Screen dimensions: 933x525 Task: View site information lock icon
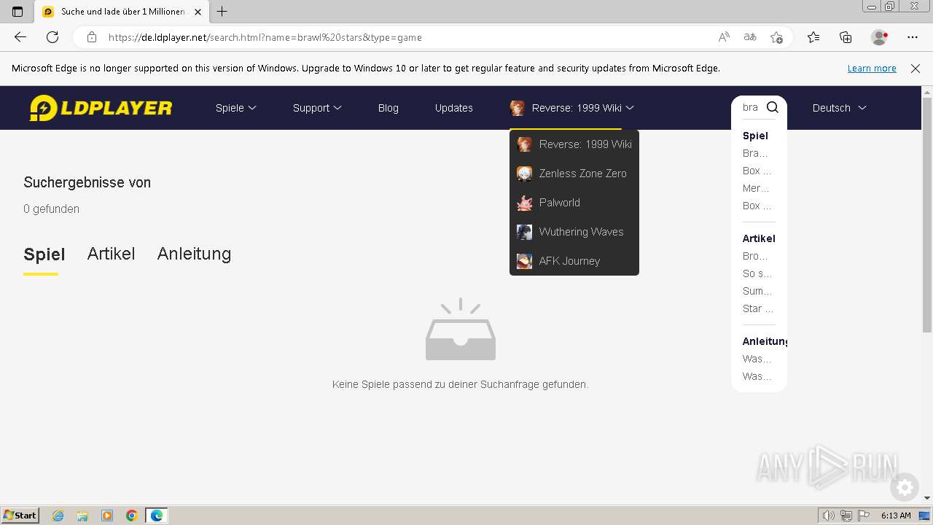click(91, 37)
